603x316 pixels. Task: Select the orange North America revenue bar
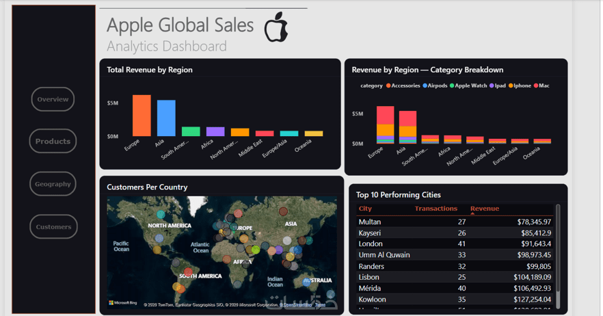(240, 133)
